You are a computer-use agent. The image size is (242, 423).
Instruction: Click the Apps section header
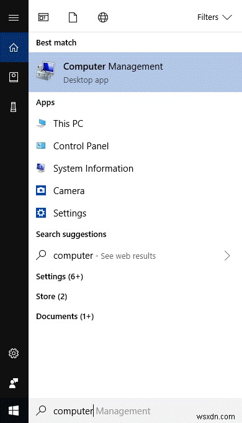[45, 103]
